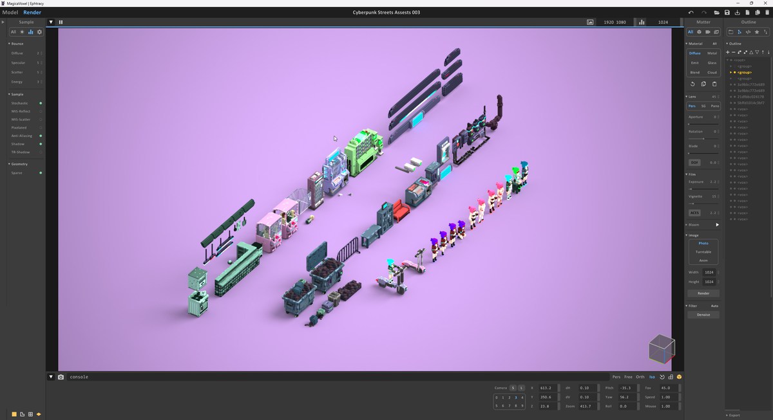Click the Aperture slider track
This screenshot has width=773, height=420.
point(703,123)
